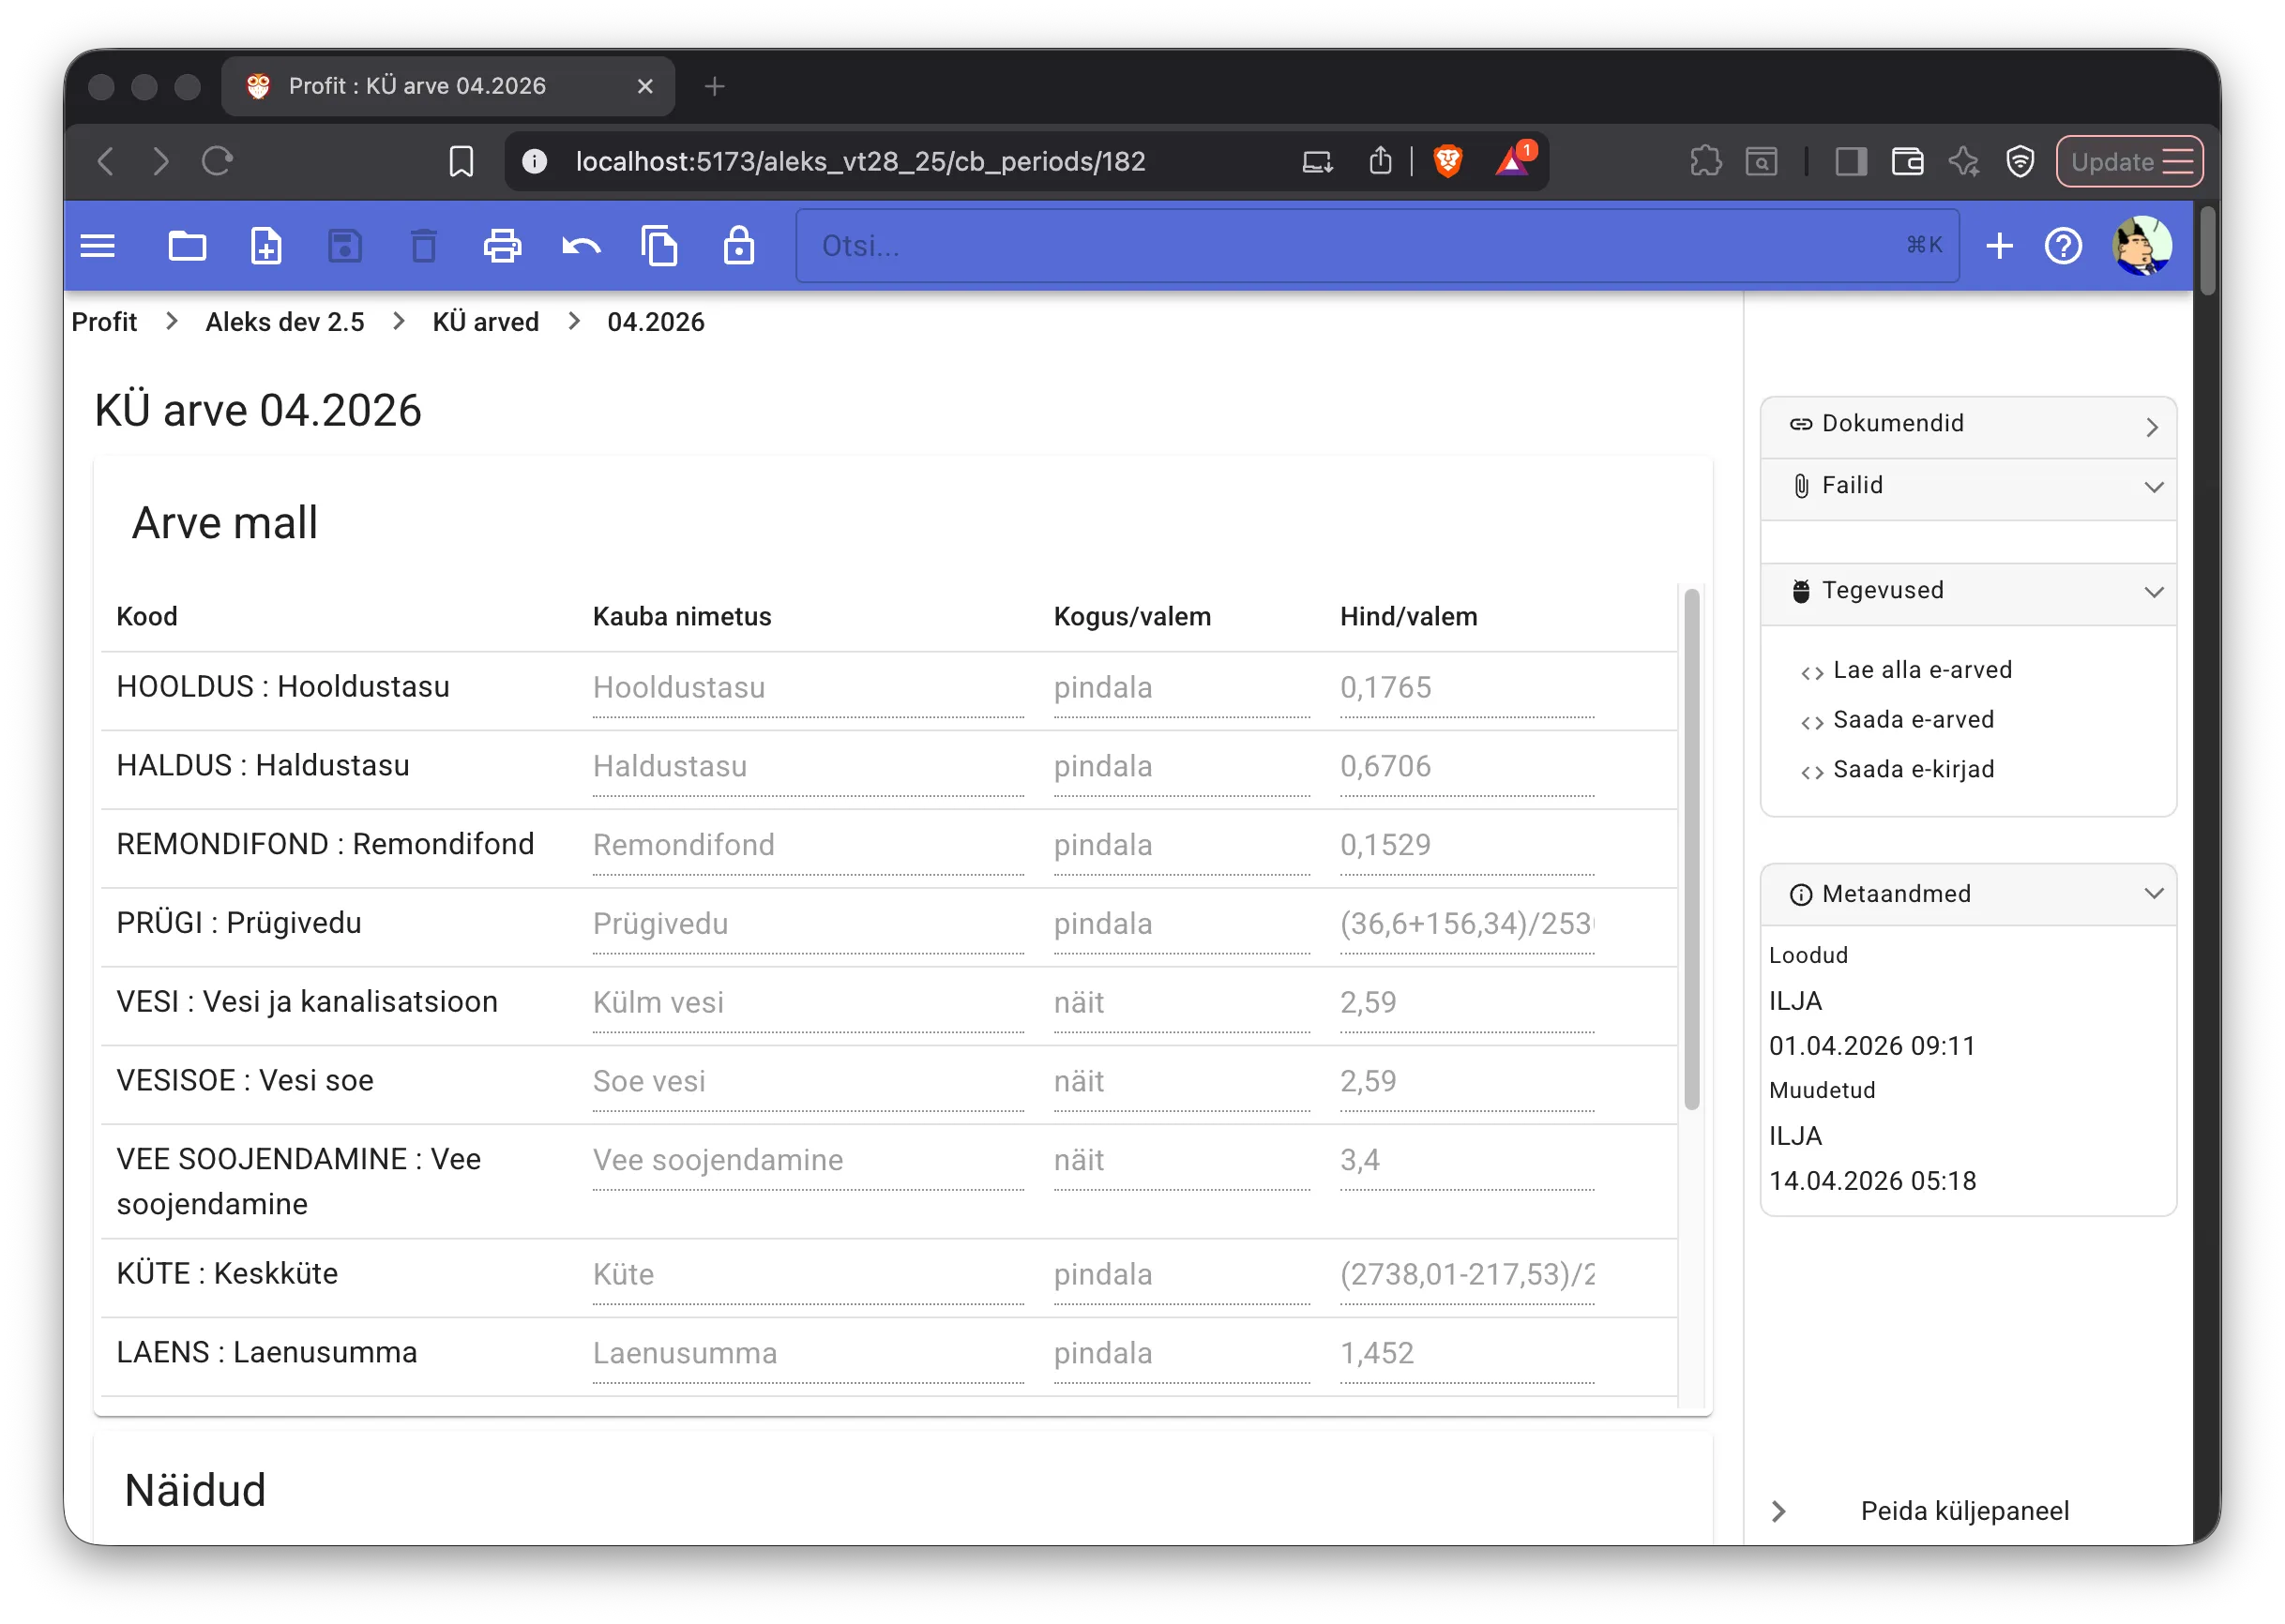The image size is (2285, 1624).
Task: Collapse the Metaandmed panel
Action: (1968, 895)
